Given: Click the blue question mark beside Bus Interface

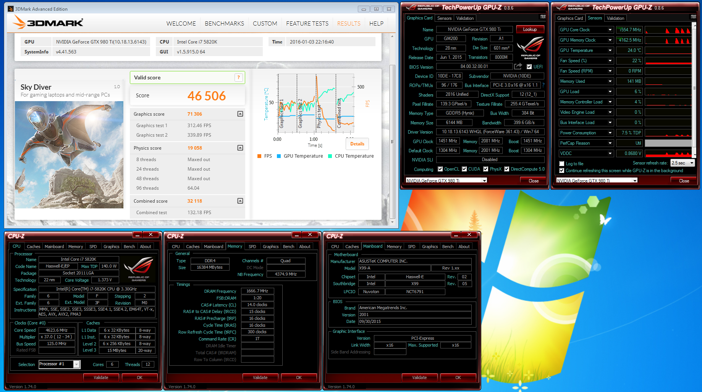Looking at the screenshot, I should (x=543, y=85).
